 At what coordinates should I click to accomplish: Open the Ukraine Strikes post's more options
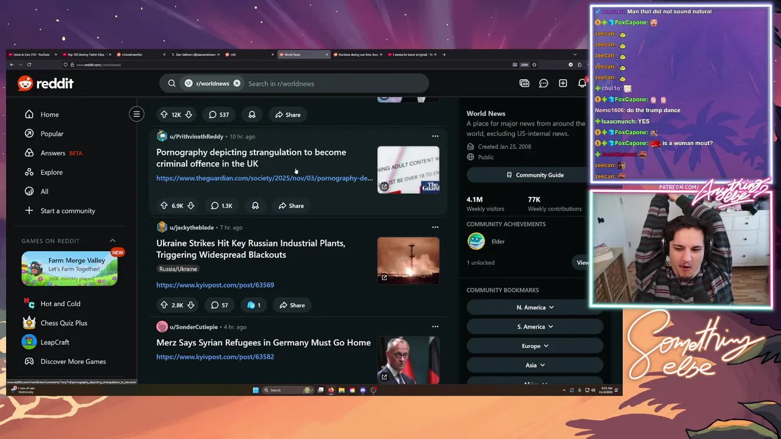[435, 227]
